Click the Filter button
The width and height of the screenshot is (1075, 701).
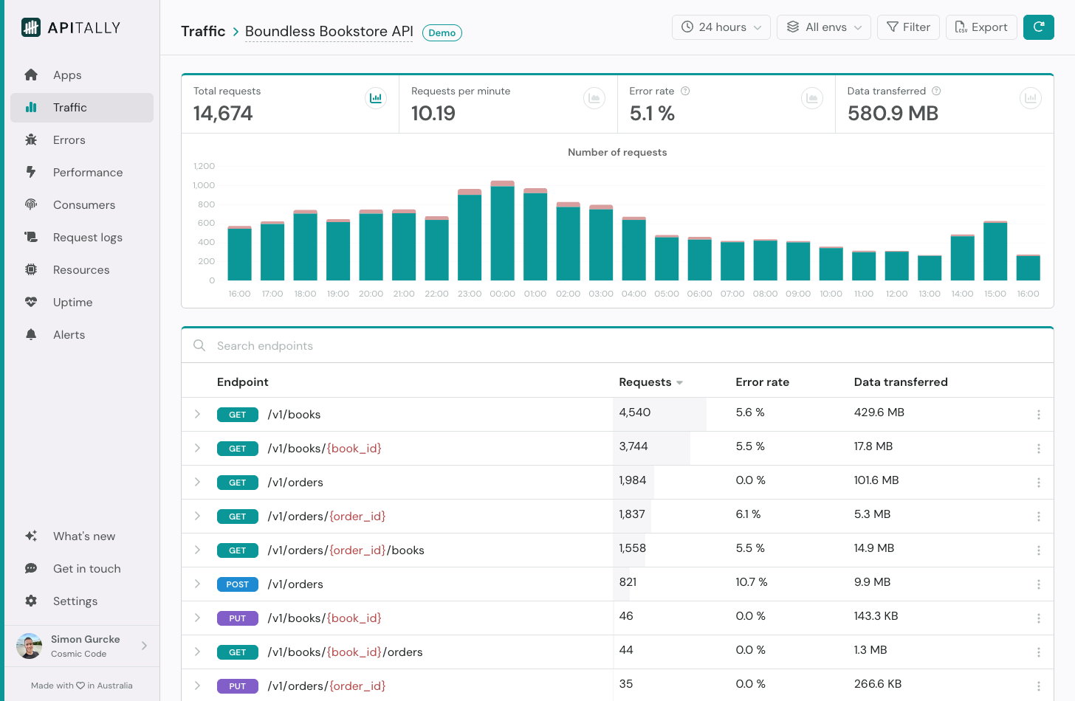pos(908,27)
